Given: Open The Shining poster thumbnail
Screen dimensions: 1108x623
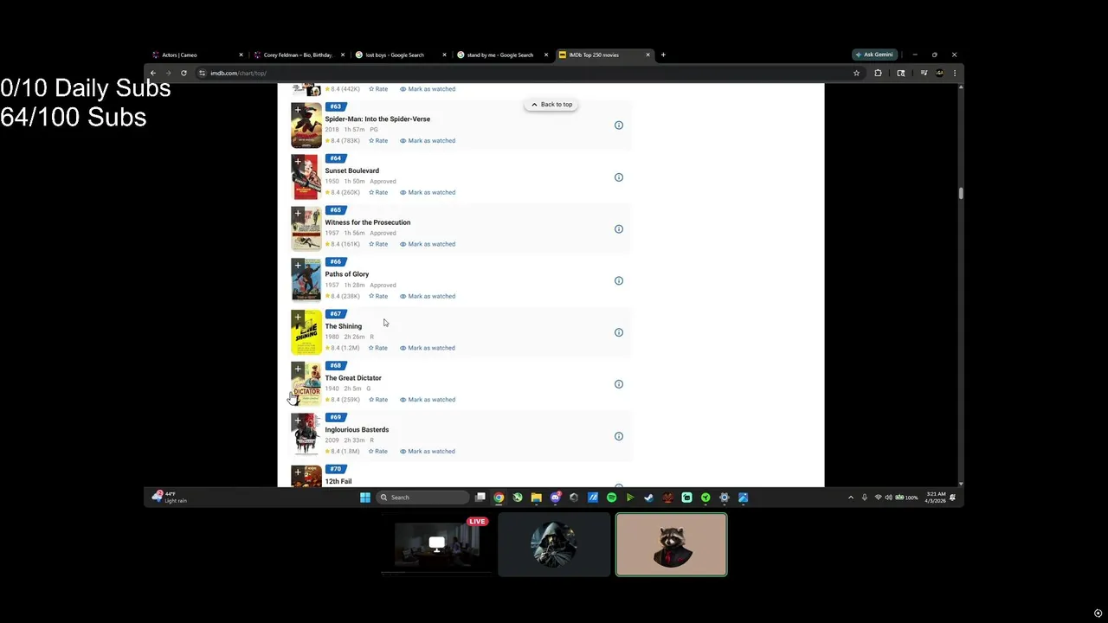Looking at the screenshot, I should [306, 332].
